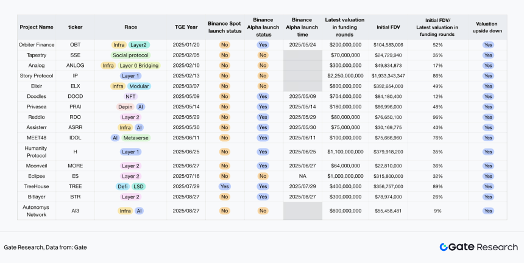Click Eclipse Binance Alpha No badge
The height and width of the screenshot is (263, 524).
tap(263, 176)
